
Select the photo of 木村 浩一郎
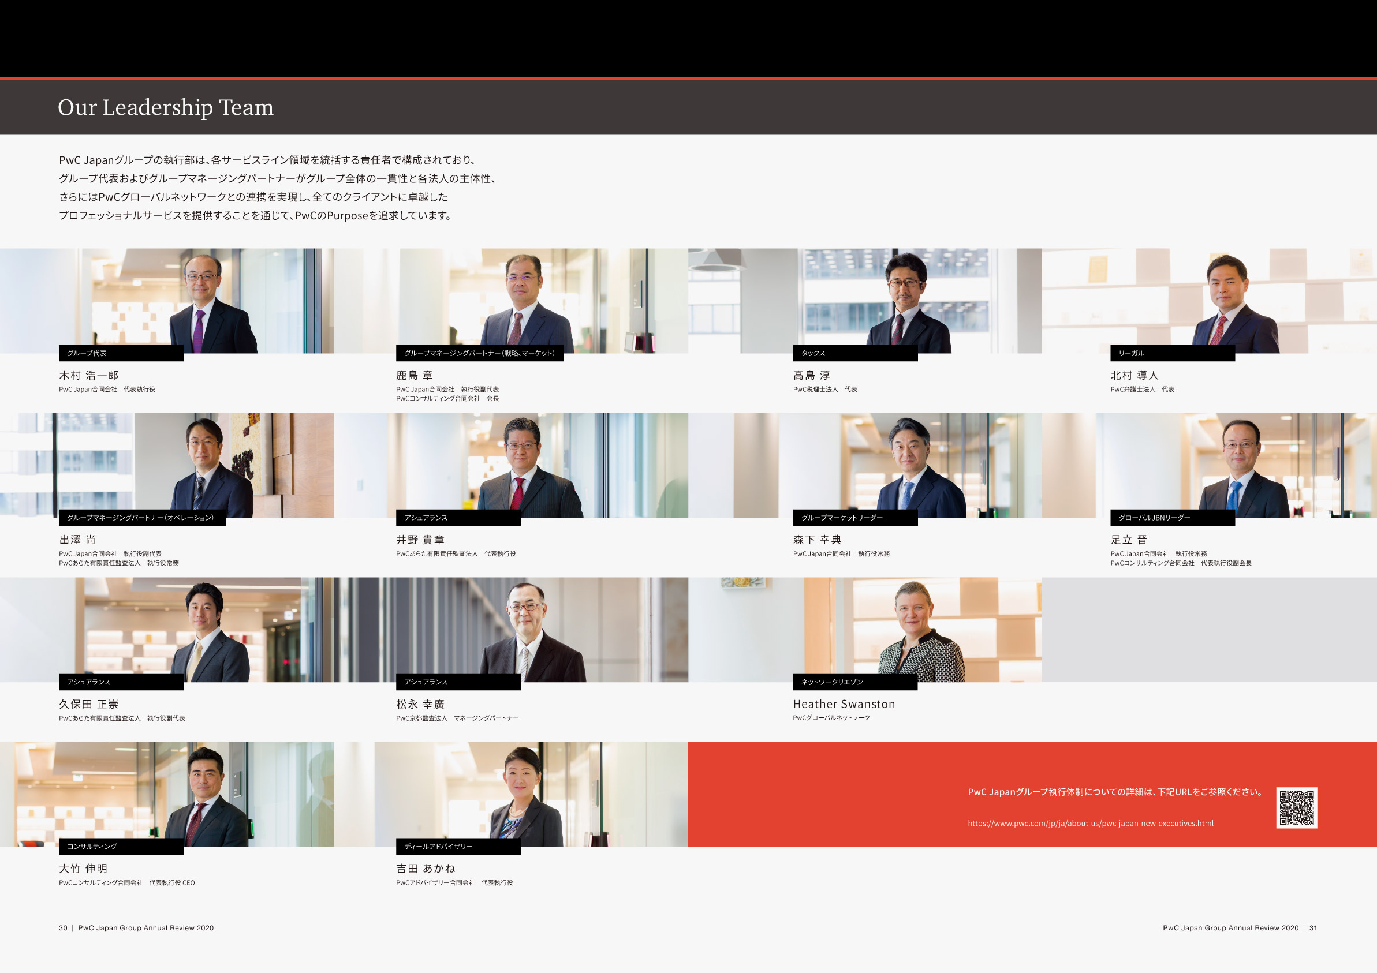pos(167,301)
